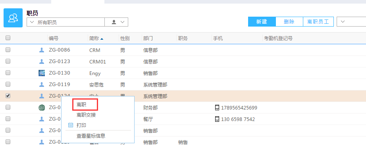Click the 销售 job title cell
Viewport: 366px width, 146px height.
pyautogui.click(x=183, y=142)
